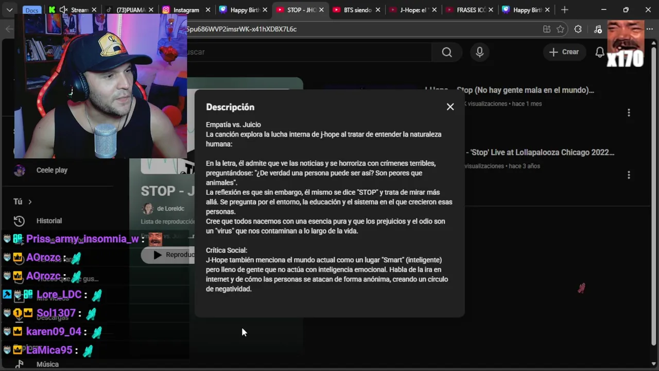Open a new browser tab with plus
Screen dimensions: 659x371
[x=564, y=10]
